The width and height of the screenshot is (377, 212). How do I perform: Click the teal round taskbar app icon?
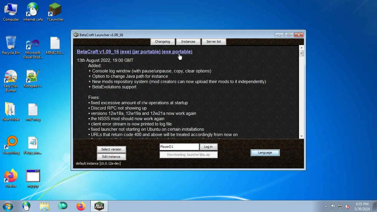pos(63,206)
